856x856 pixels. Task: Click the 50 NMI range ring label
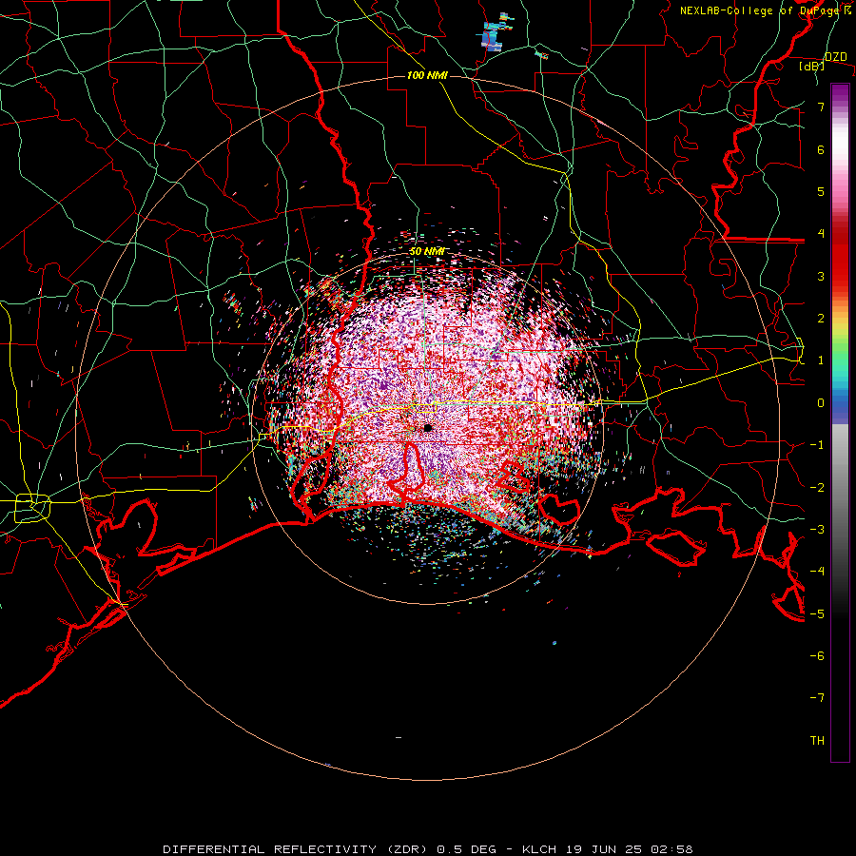[x=426, y=252]
